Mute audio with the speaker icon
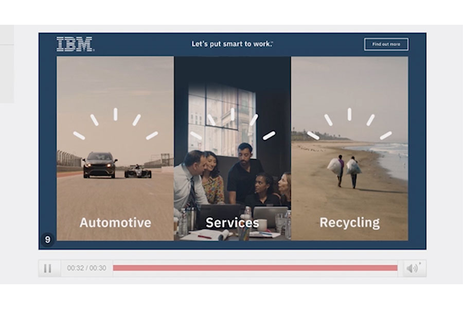 412,268
